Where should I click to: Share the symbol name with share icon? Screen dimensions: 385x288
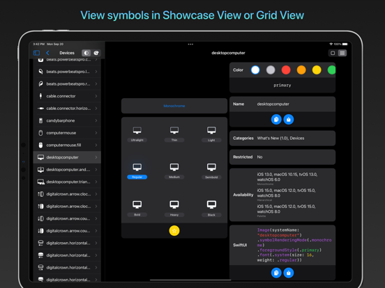(x=289, y=120)
